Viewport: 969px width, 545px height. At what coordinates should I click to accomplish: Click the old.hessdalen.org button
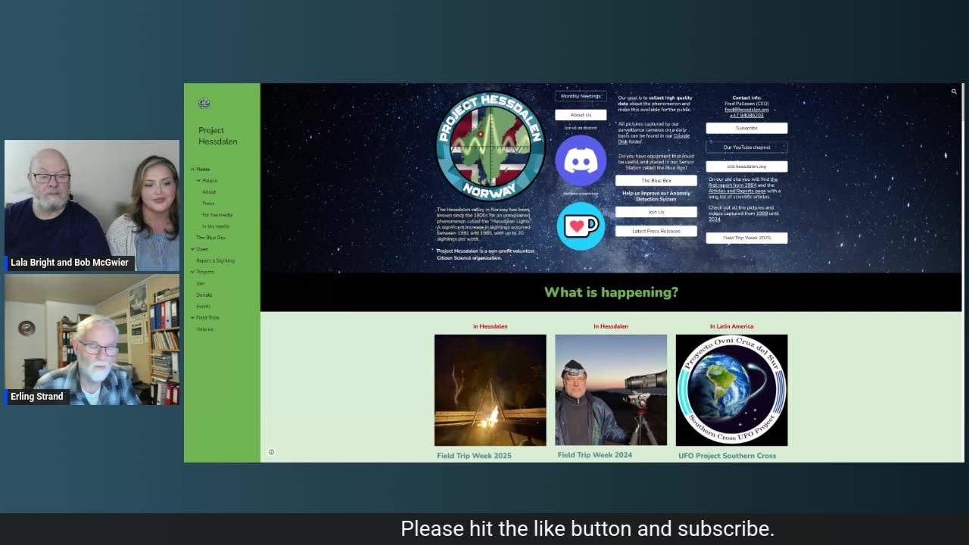click(x=746, y=167)
